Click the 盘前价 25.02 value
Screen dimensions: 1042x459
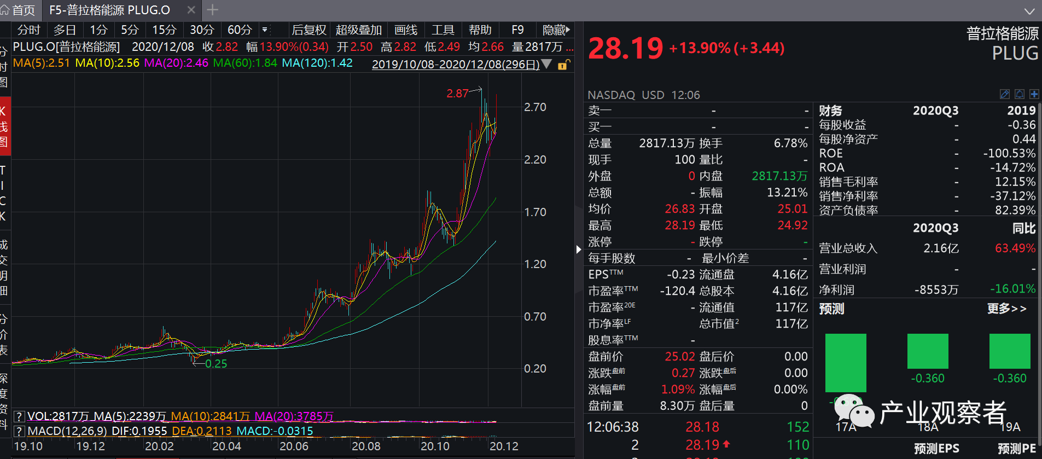(679, 357)
